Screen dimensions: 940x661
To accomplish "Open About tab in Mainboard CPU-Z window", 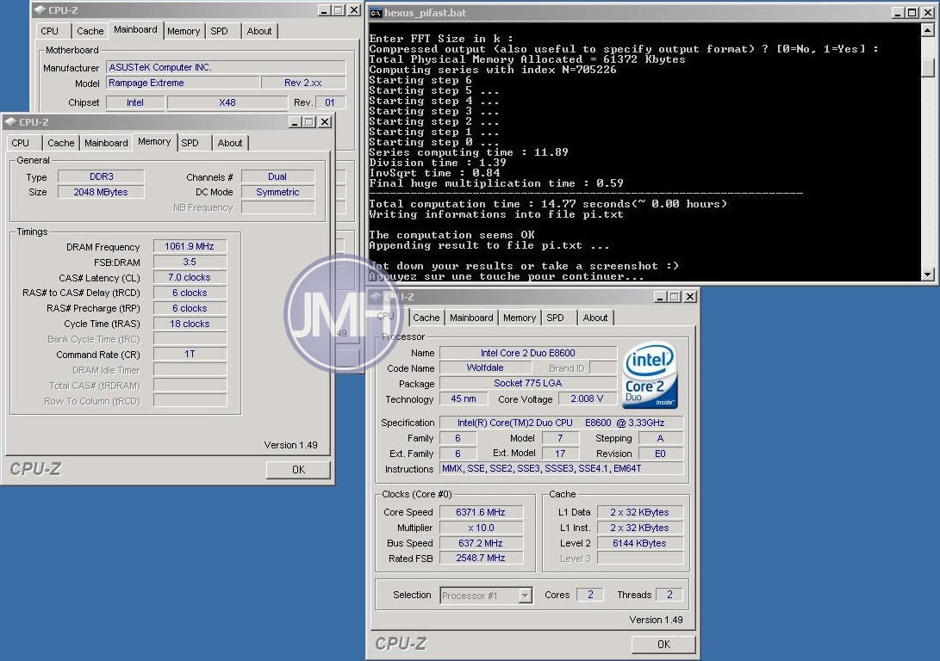I will coord(259,31).
